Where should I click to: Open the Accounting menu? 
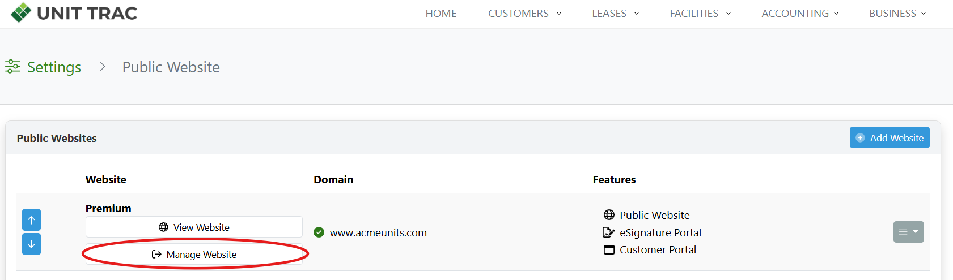[x=800, y=14]
